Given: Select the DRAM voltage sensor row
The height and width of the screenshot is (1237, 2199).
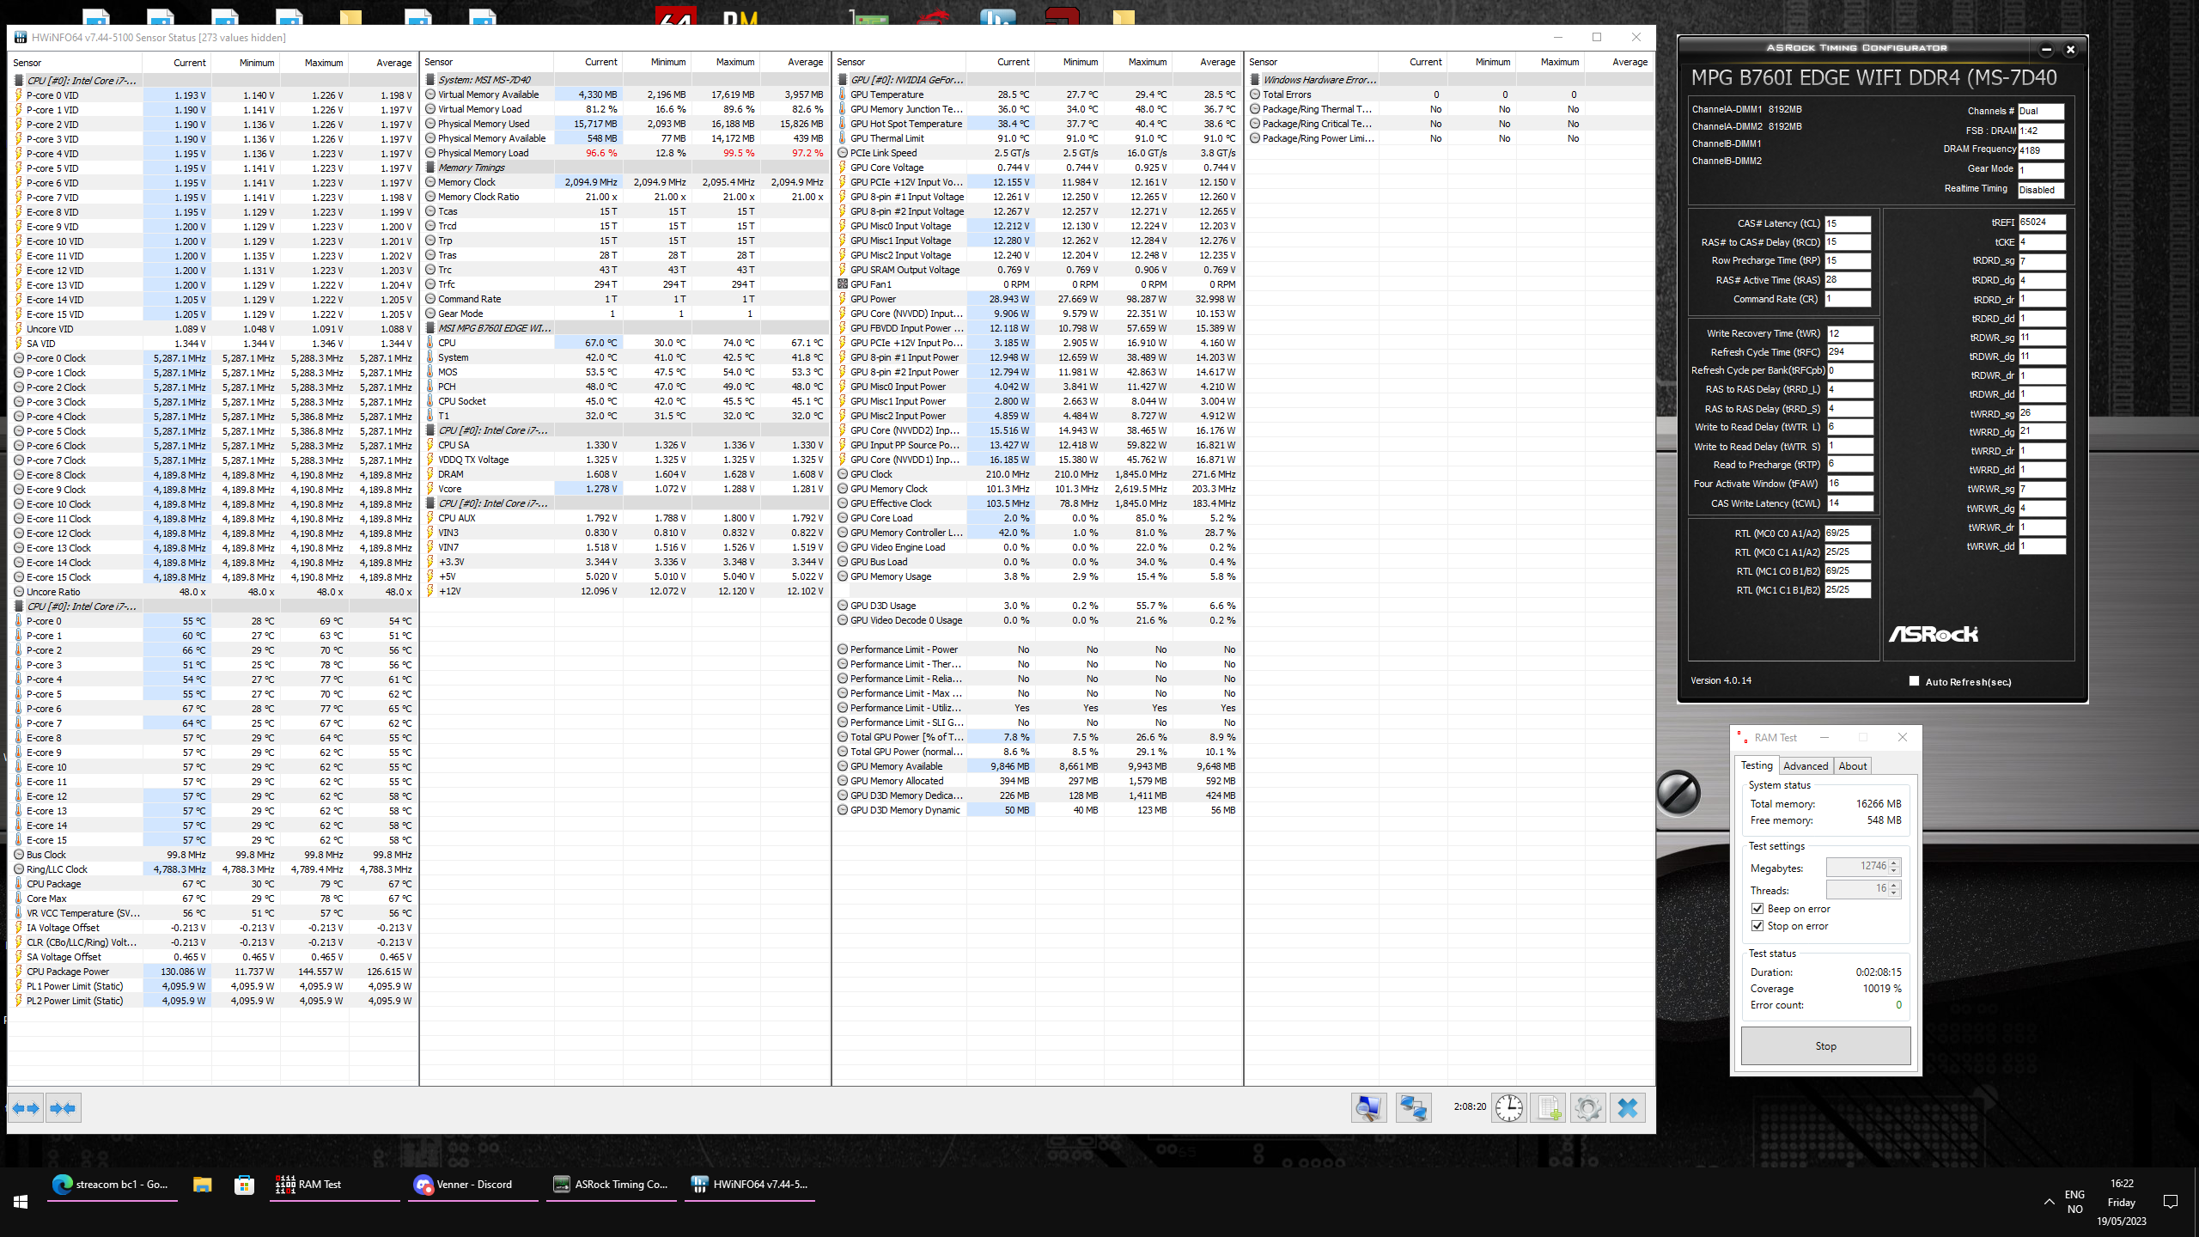Looking at the screenshot, I should click(x=624, y=474).
